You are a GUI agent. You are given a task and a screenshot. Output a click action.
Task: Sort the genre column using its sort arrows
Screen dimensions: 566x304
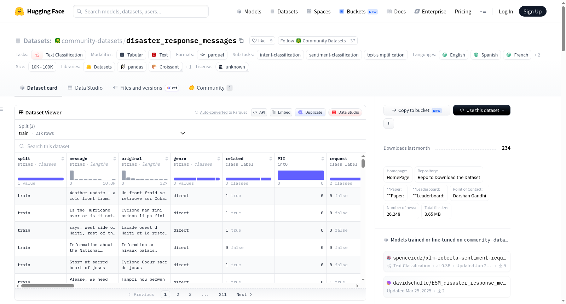[219, 159]
